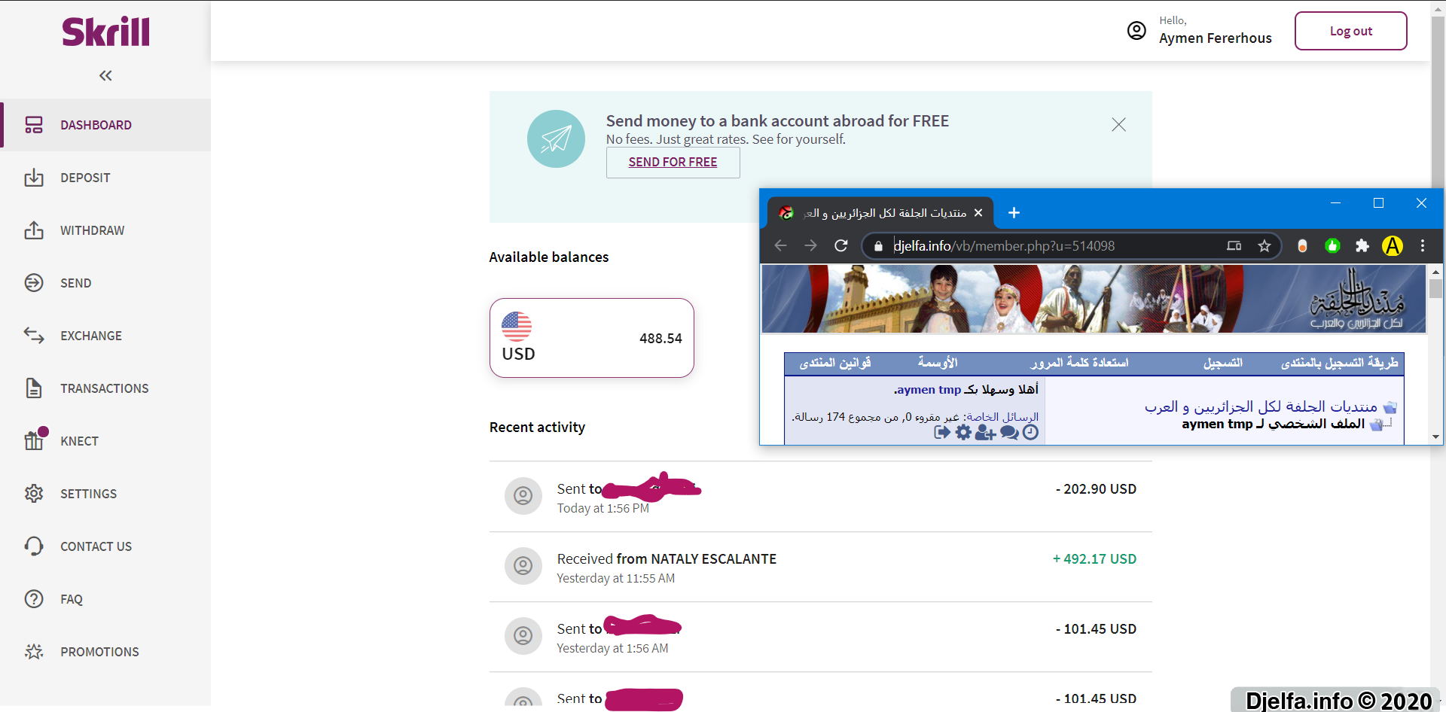Image resolution: width=1446 pixels, height=712 pixels.
Task: Click the forum chat bubbles icon
Action: click(x=1009, y=432)
